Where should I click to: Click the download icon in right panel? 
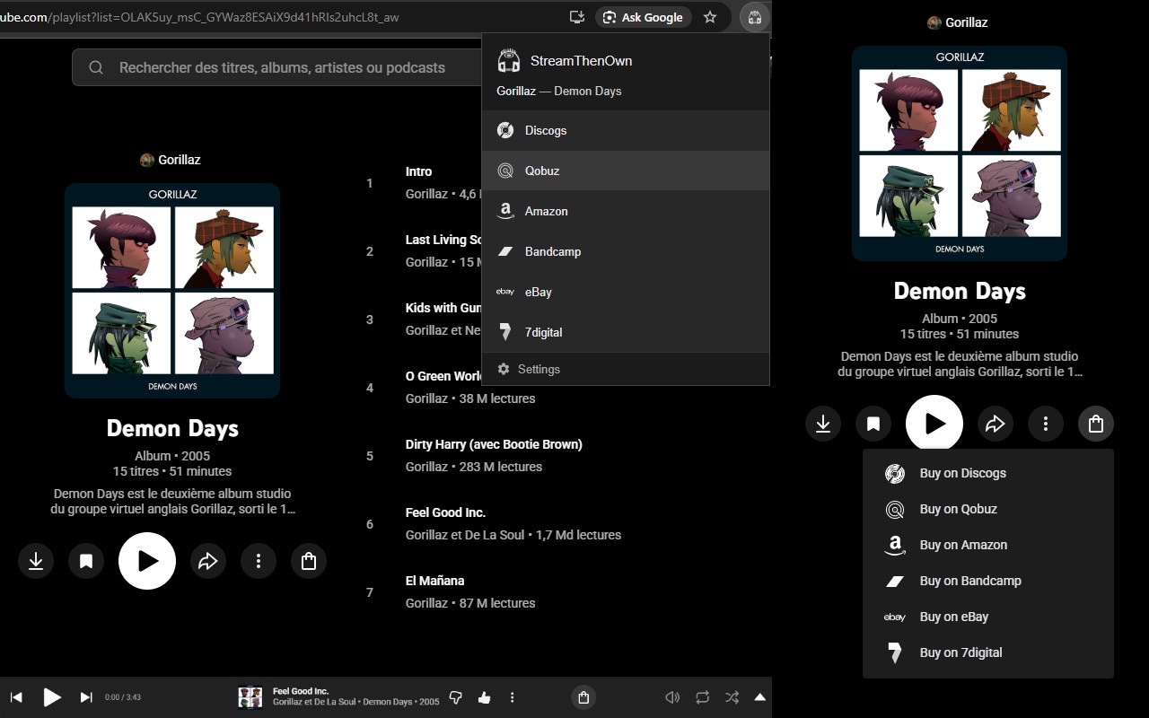click(823, 424)
